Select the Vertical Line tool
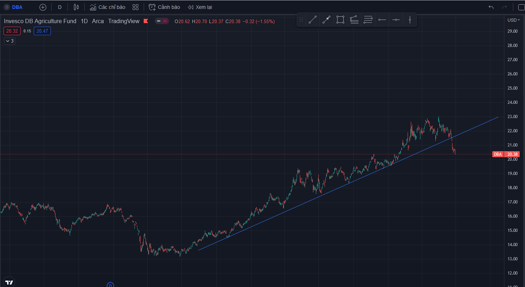525x287 pixels. pos(410,20)
